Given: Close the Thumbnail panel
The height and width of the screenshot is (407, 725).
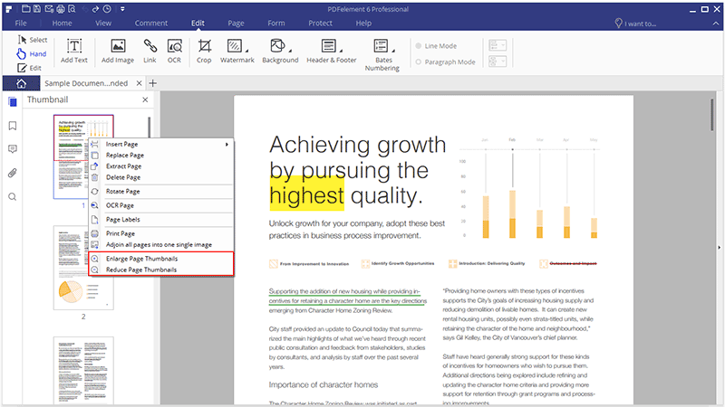Looking at the screenshot, I should [145, 99].
